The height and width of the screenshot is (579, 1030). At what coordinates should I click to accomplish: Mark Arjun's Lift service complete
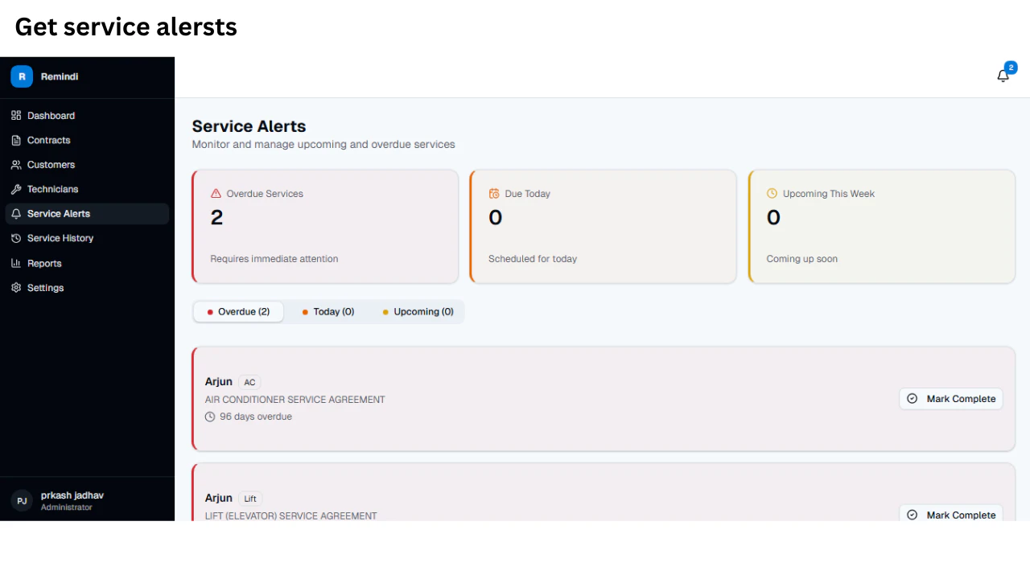click(951, 513)
